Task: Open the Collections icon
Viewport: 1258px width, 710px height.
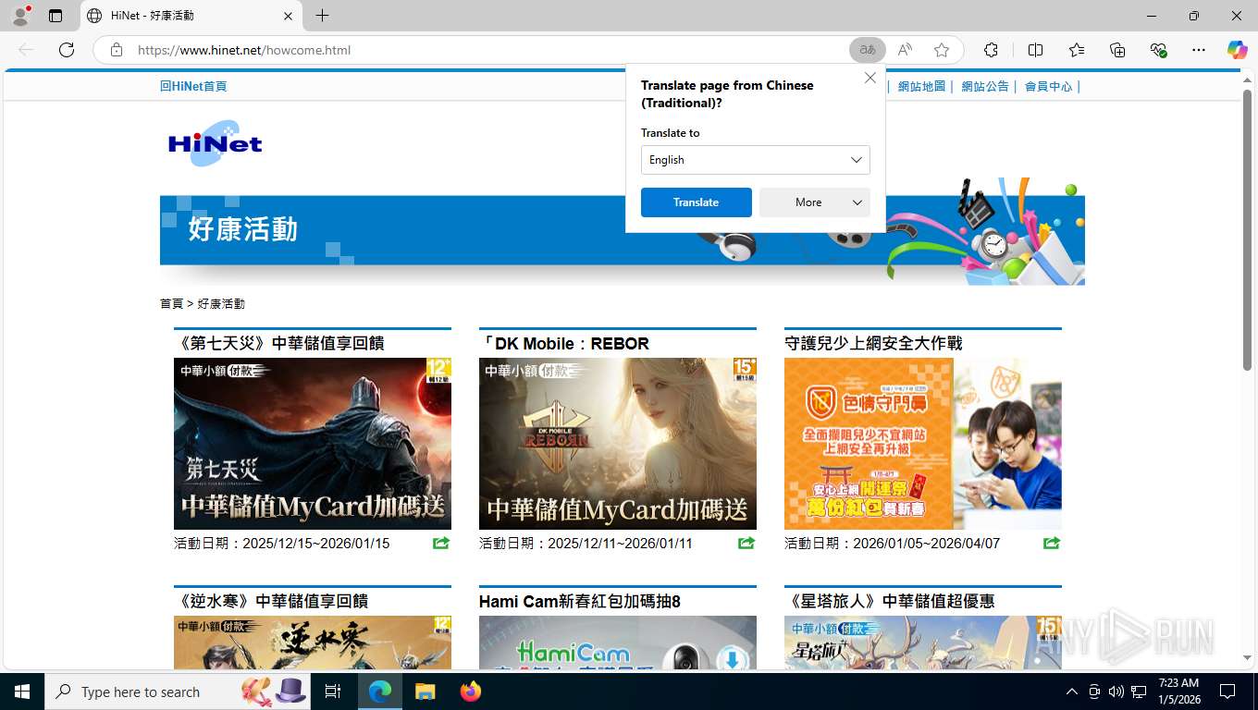Action: [1117, 50]
